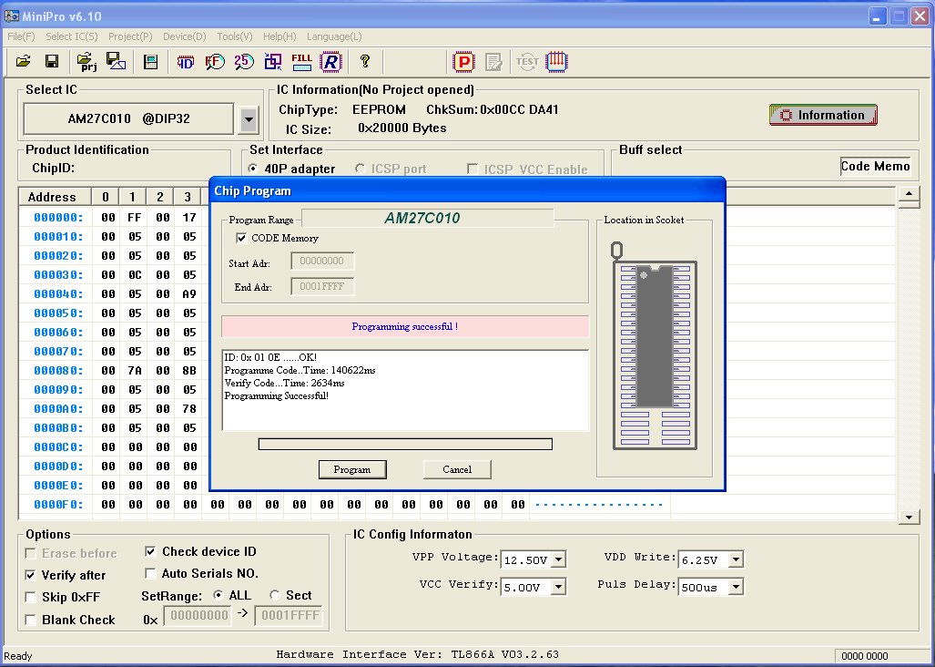
Task: Enable the Skip 0xFF checkbox
Action: pyautogui.click(x=30, y=597)
